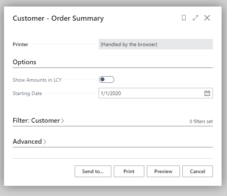The width and height of the screenshot is (227, 196).
Task: Click the Show Amounts in LCY label
Action: (37, 80)
